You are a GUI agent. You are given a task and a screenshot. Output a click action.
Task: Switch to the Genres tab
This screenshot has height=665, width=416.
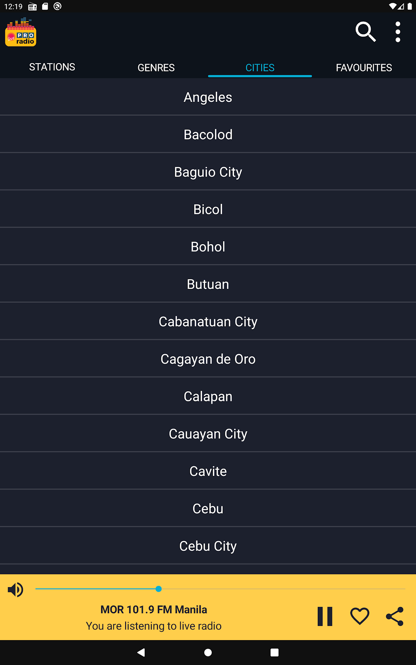coord(156,68)
